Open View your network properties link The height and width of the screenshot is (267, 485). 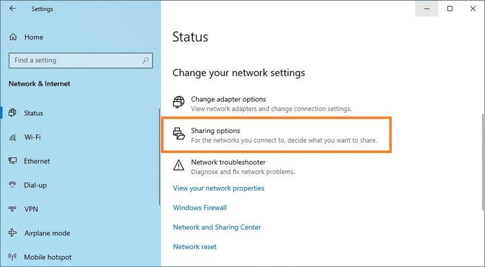tap(219, 188)
